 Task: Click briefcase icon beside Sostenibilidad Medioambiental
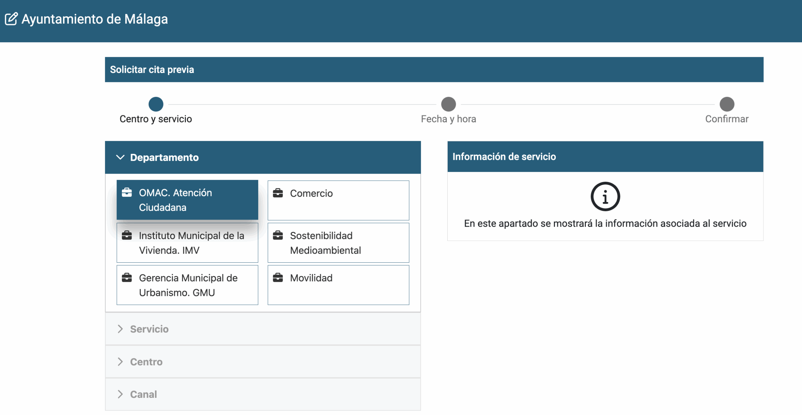pyautogui.click(x=278, y=235)
